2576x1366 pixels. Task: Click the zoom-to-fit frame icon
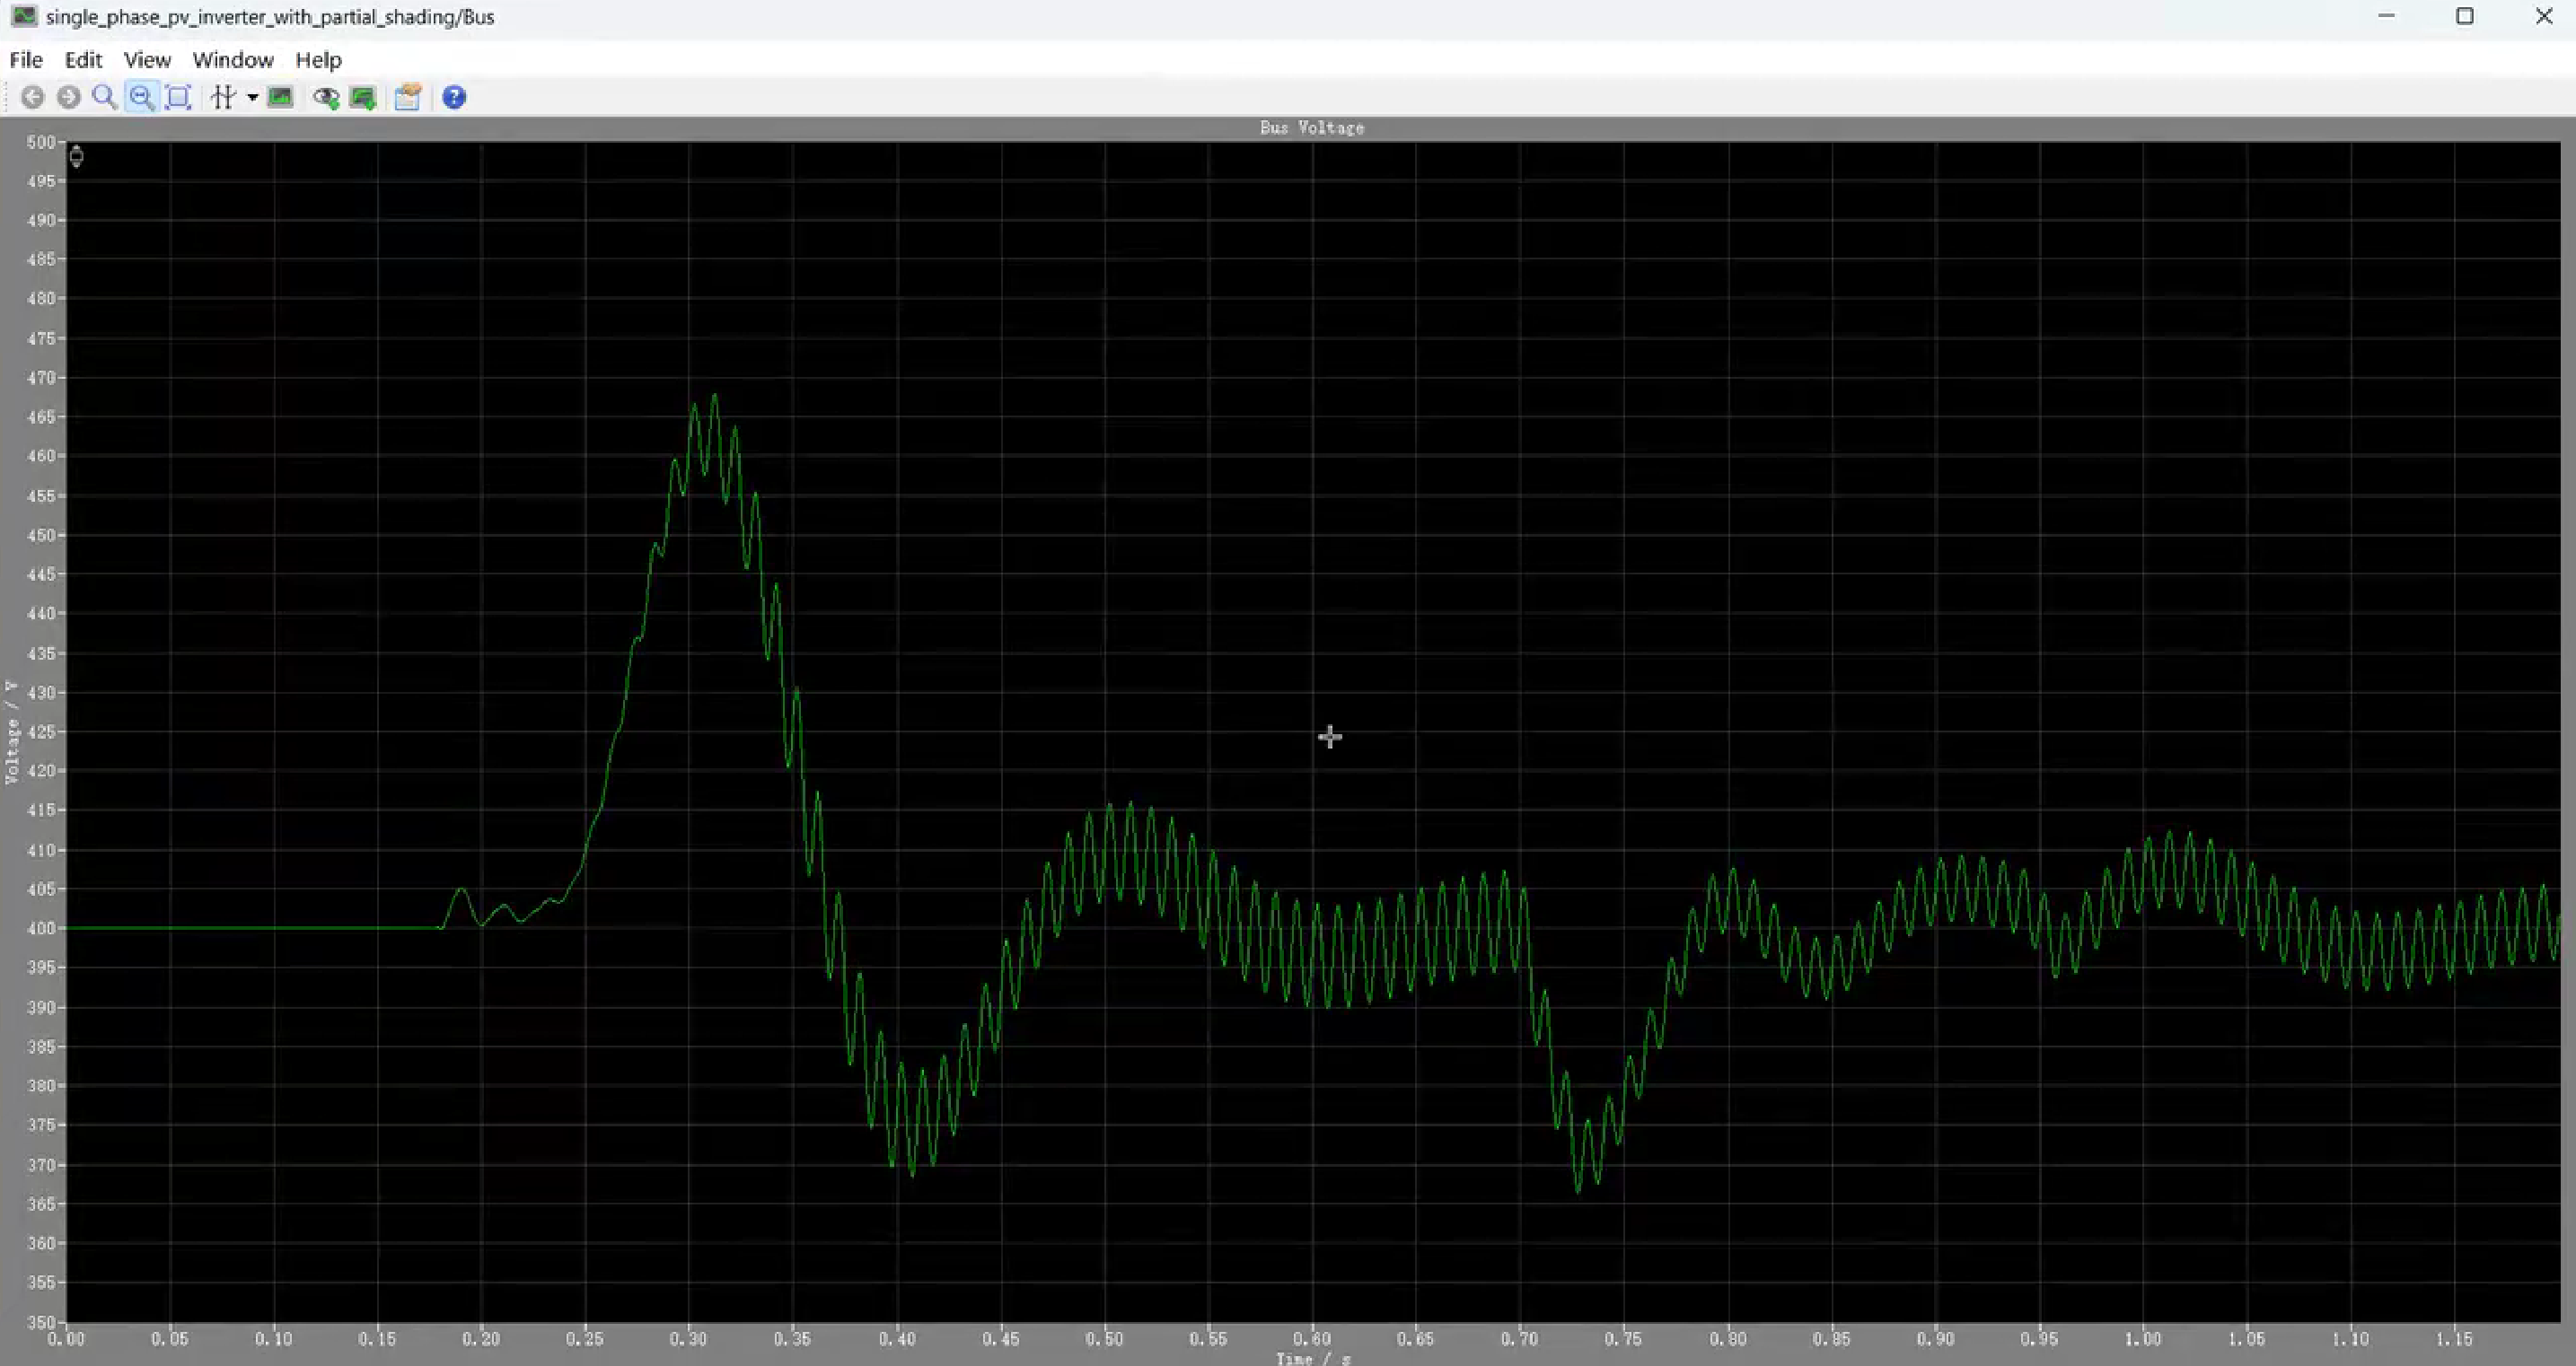tap(178, 97)
